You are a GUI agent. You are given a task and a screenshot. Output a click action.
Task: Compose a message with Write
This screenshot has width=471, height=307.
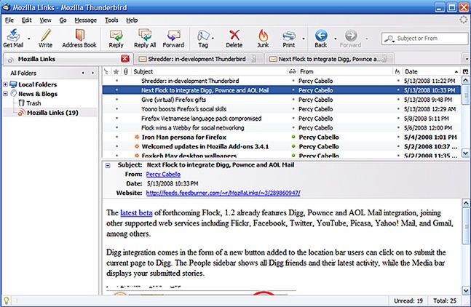pos(46,39)
